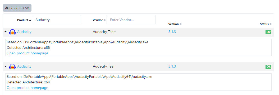Open the Audacity product link in the x86 row

coord(24,32)
